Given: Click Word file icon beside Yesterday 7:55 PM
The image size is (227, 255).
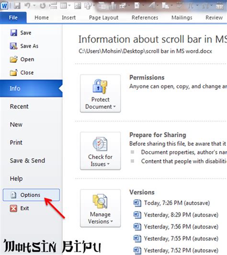Looking at the screenshot, I should click(x=137, y=239).
